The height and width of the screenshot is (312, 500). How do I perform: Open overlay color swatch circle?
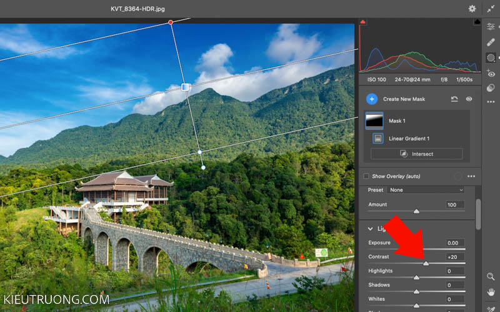tap(457, 176)
